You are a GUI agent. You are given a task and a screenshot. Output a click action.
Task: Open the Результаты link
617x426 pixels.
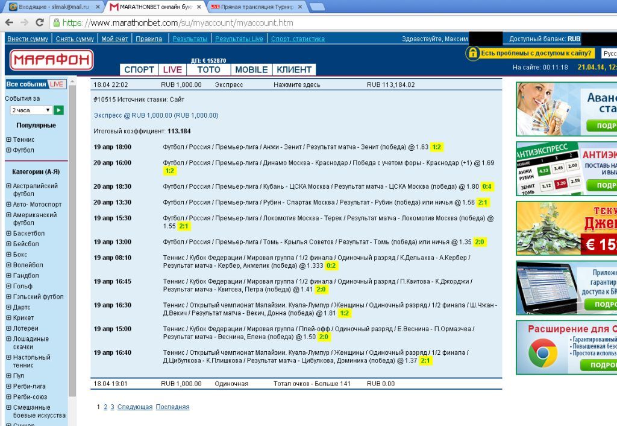coord(190,39)
